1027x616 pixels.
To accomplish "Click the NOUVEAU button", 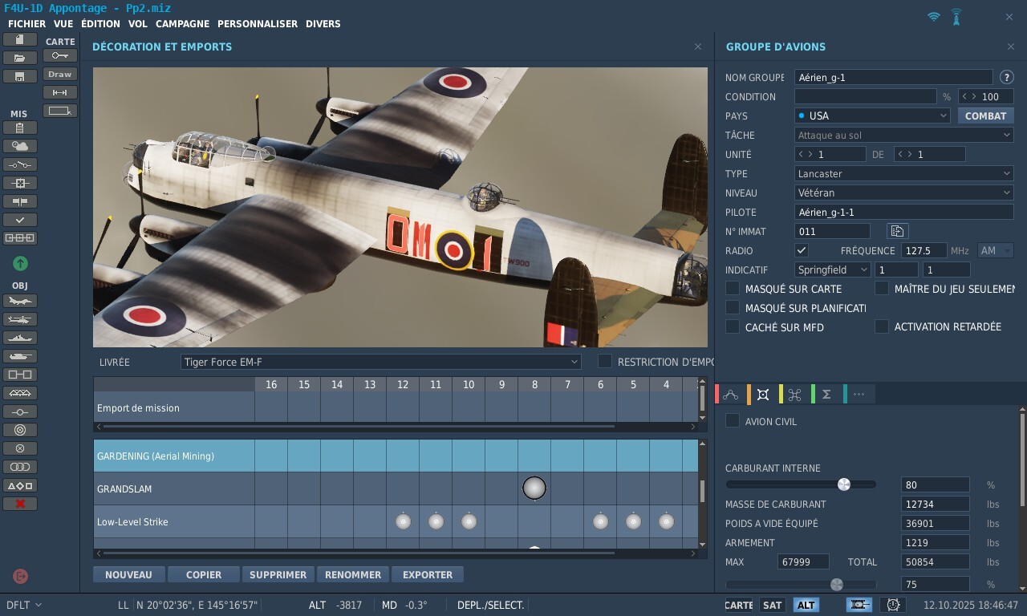I will 128,574.
